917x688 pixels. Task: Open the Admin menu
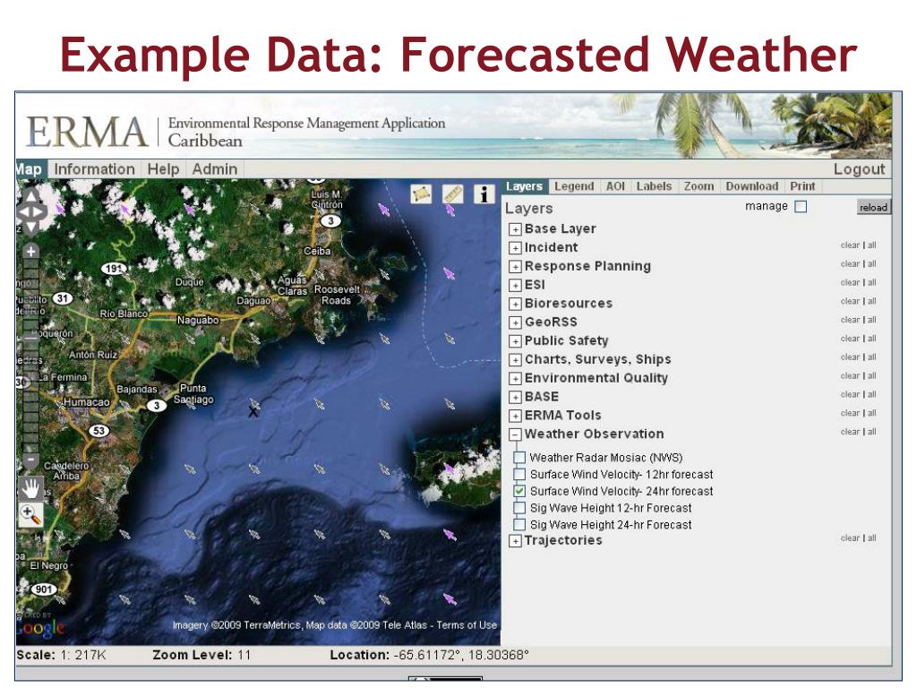point(215,169)
